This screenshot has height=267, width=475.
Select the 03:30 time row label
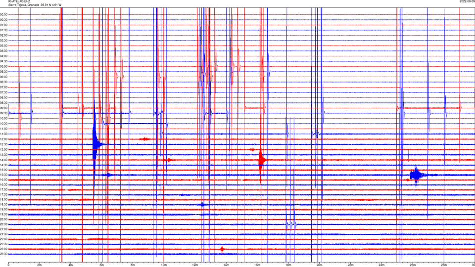pos(4,51)
